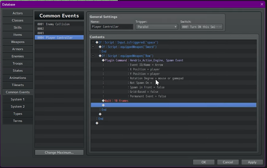Click the Name field showing Player Controller
267x168 pixels.
[x=112, y=27]
